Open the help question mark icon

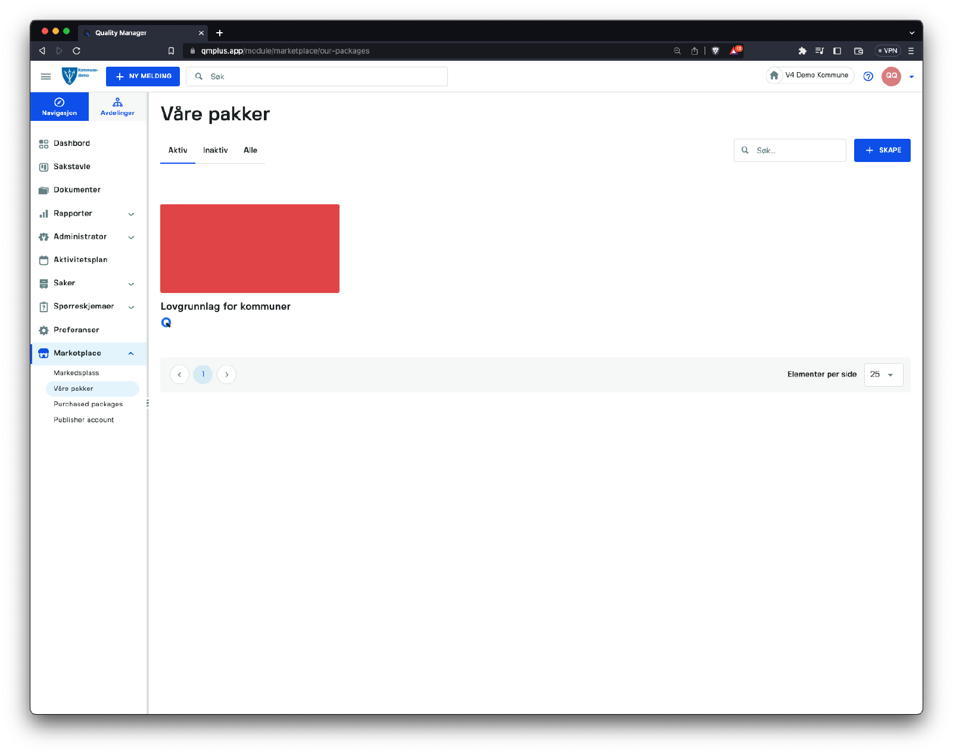click(868, 76)
